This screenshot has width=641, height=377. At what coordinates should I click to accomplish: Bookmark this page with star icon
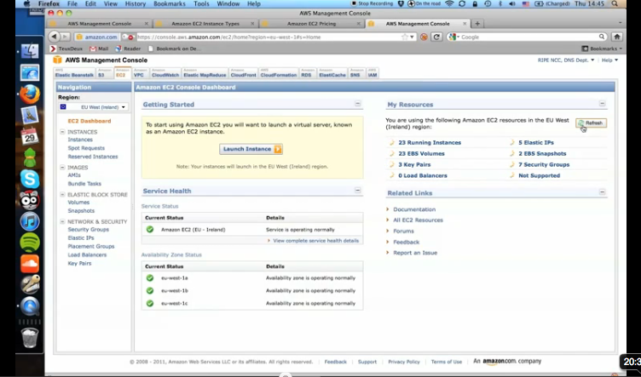click(405, 37)
